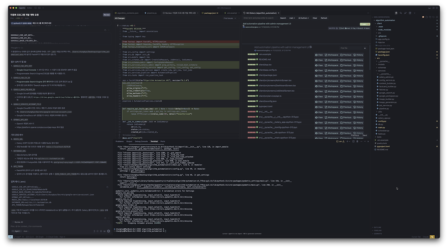Open the Problems tab in bottom panel

point(120,141)
